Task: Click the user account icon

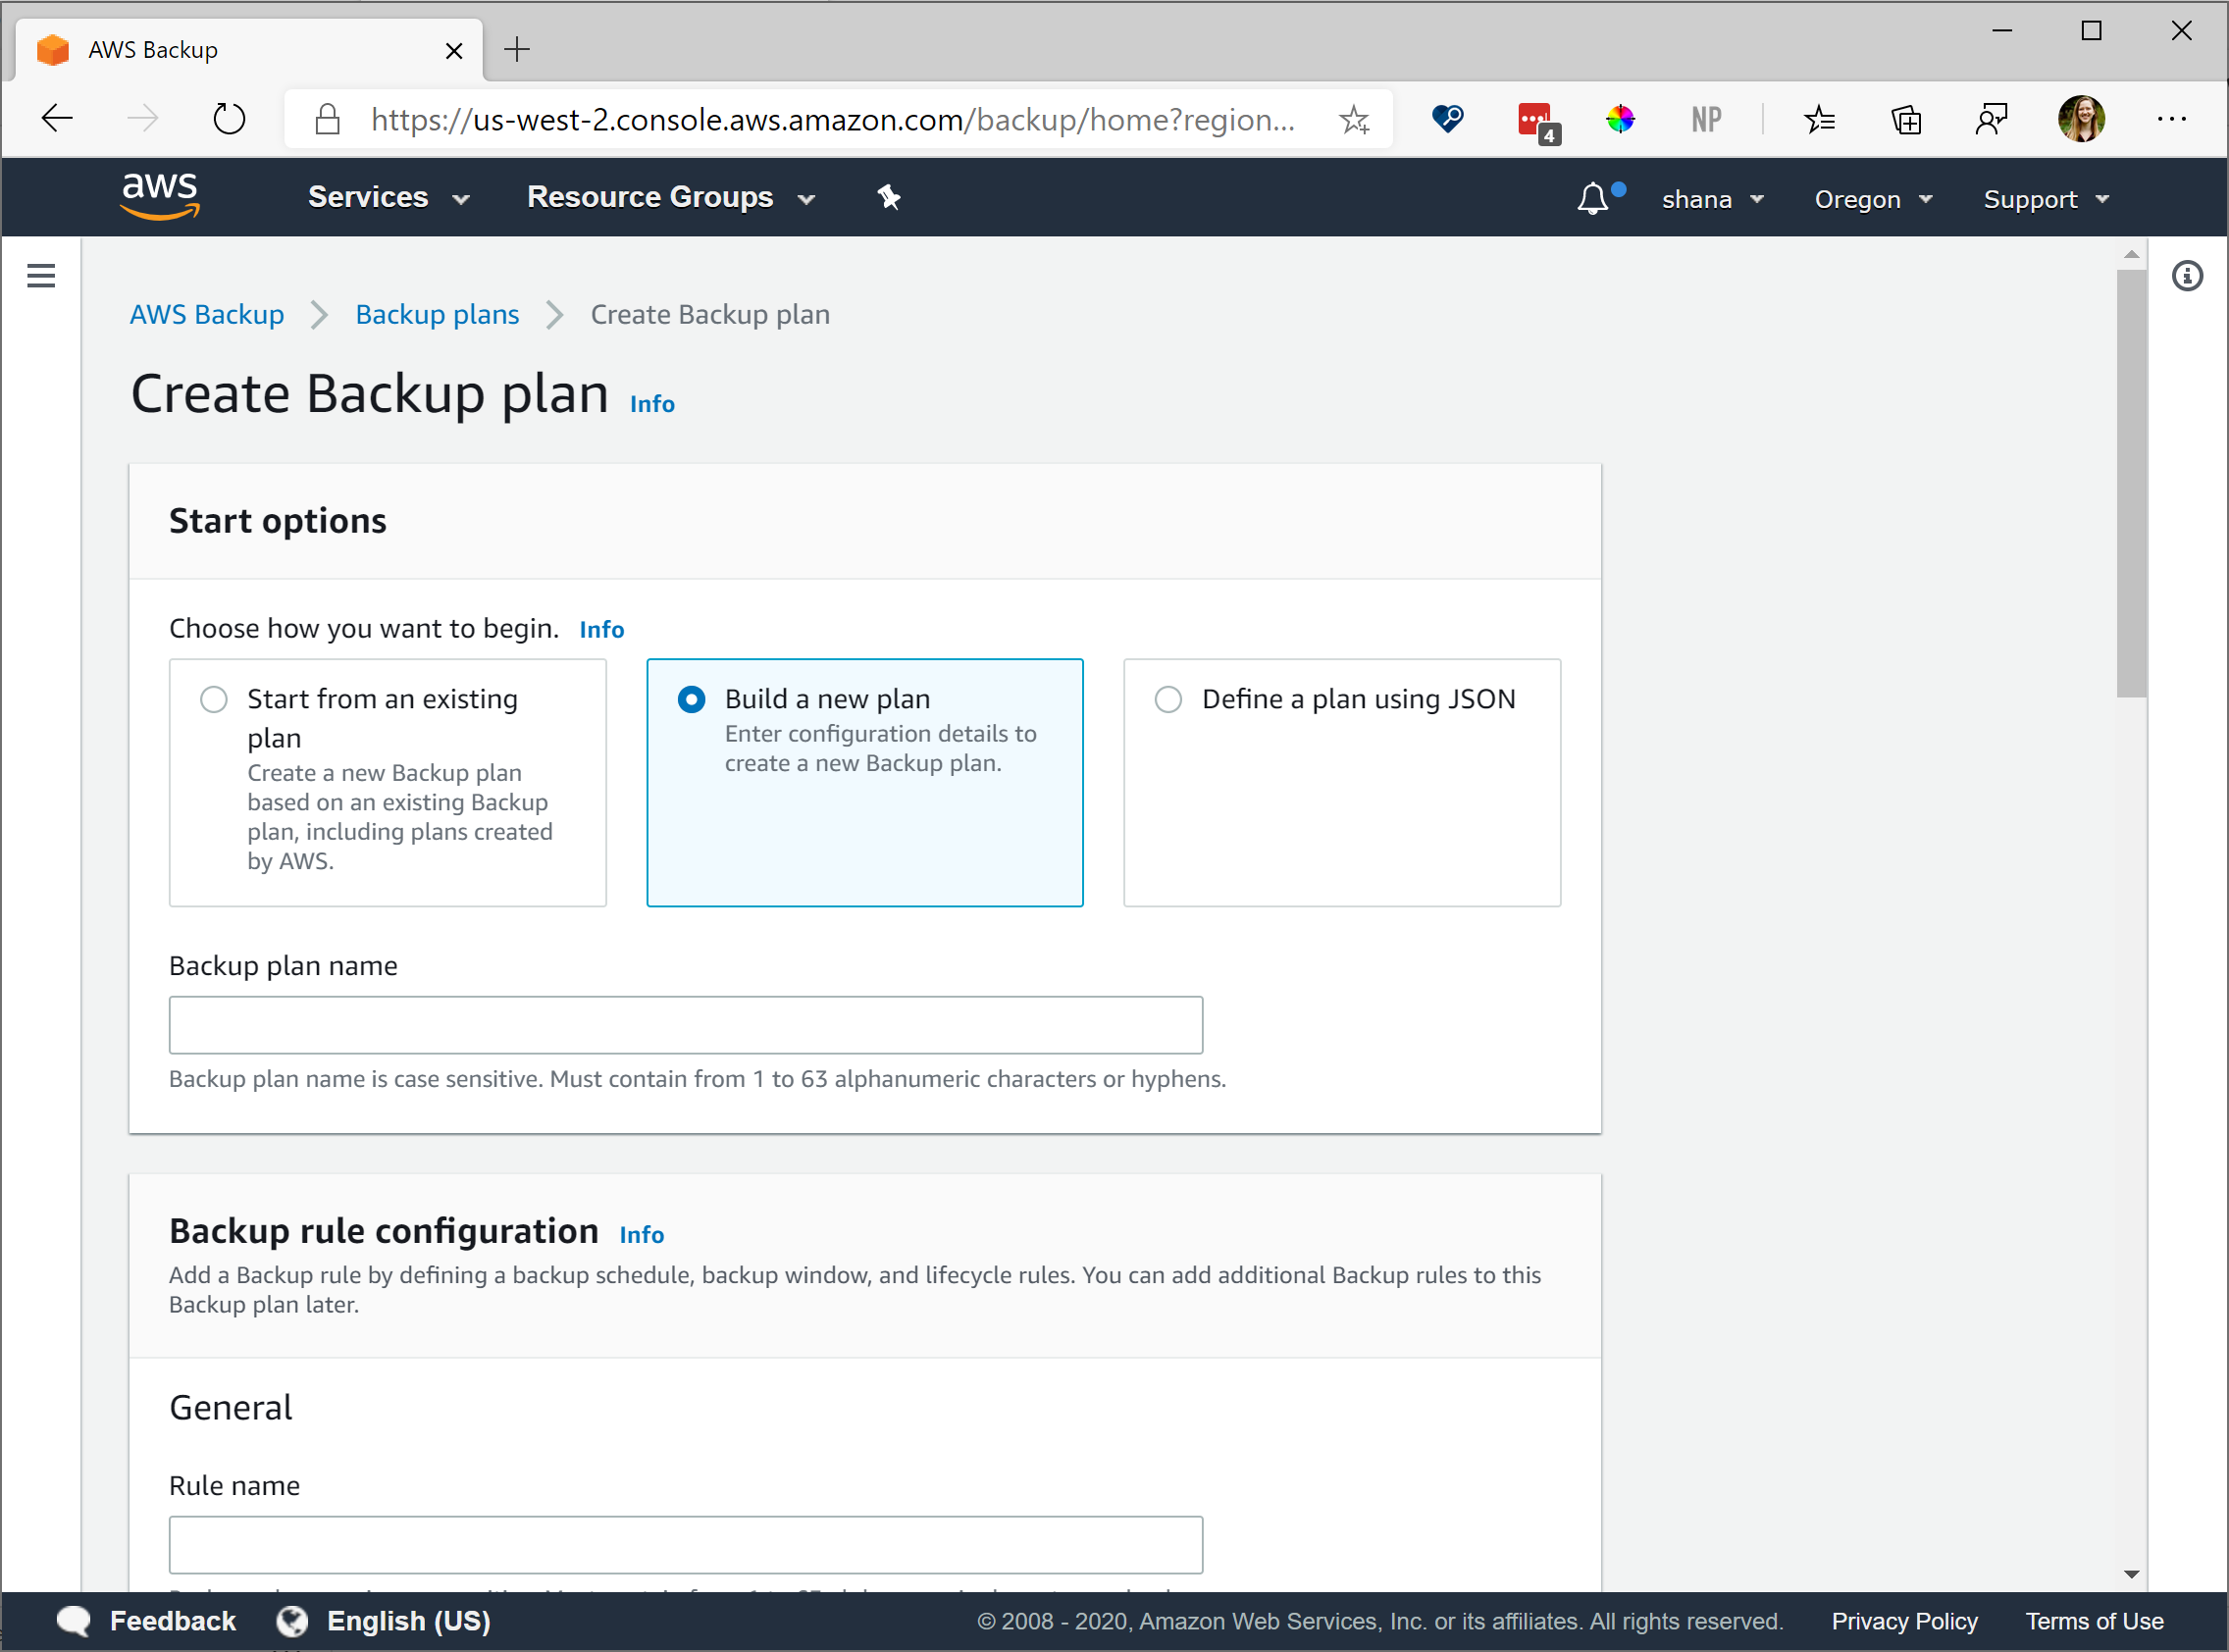Action: click(2078, 117)
